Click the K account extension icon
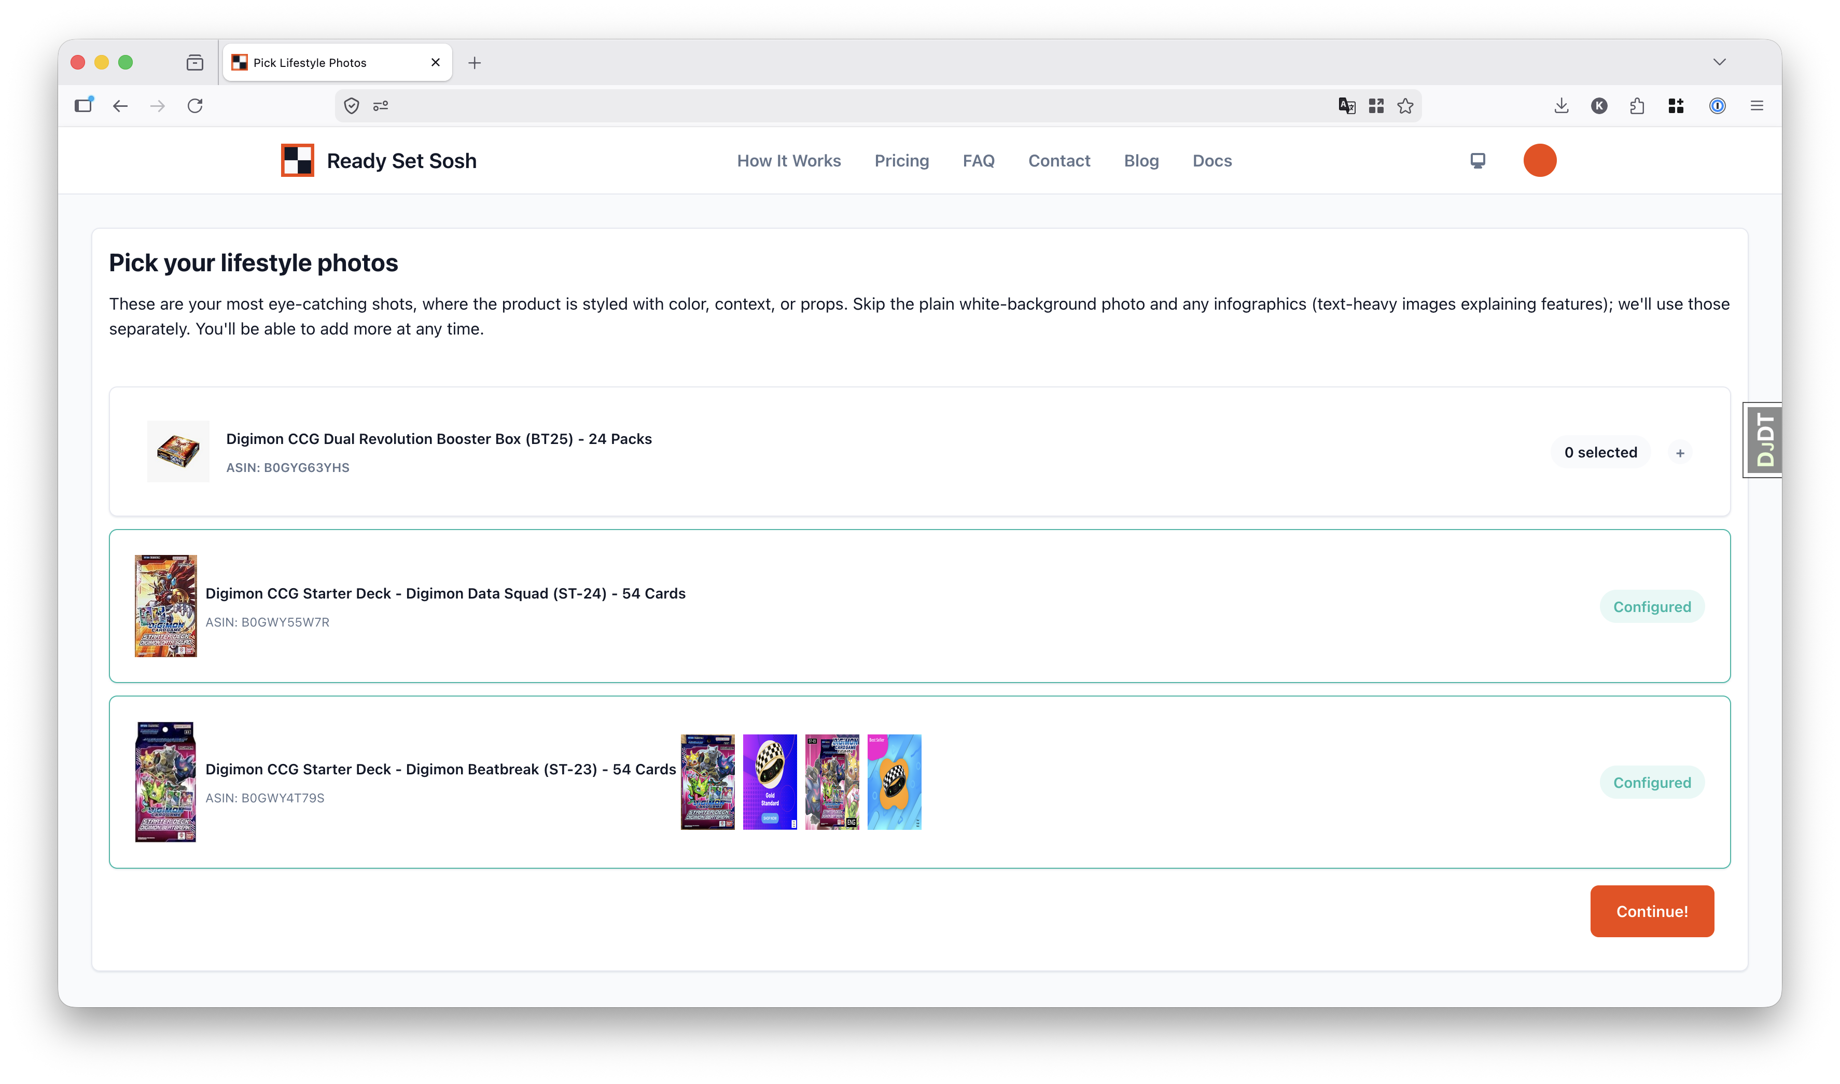The height and width of the screenshot is (1084, 1840). pyautogui.click(x=1599, y=106)
